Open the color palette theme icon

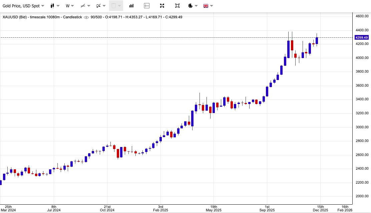tap(191, 6)
